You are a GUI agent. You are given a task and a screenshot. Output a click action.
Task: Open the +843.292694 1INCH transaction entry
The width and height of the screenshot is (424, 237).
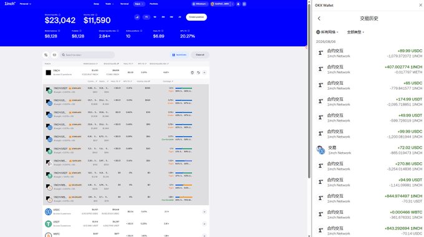[x=369, y=231]
